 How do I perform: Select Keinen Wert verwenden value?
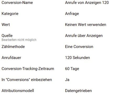point(86,25)
